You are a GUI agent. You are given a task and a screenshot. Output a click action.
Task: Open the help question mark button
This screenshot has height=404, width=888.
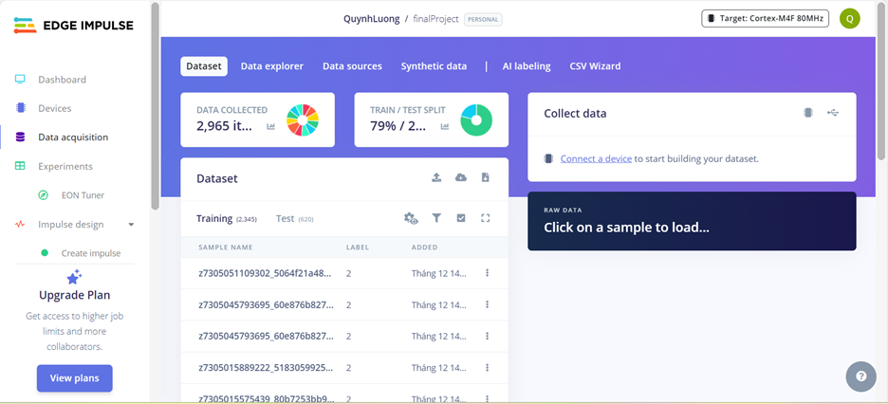[860, 376]
